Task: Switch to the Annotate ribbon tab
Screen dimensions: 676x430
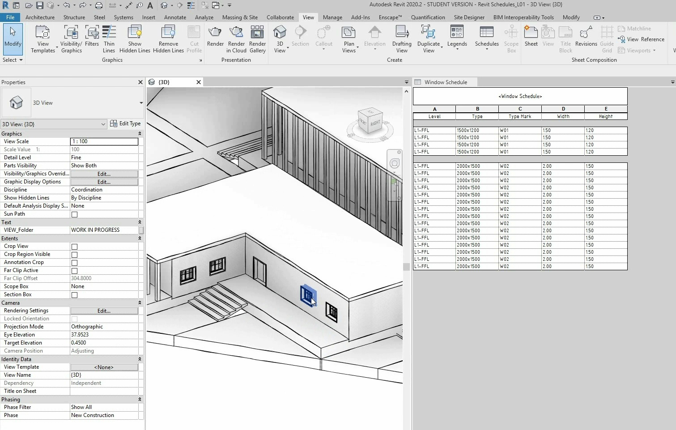Action: 175,17
